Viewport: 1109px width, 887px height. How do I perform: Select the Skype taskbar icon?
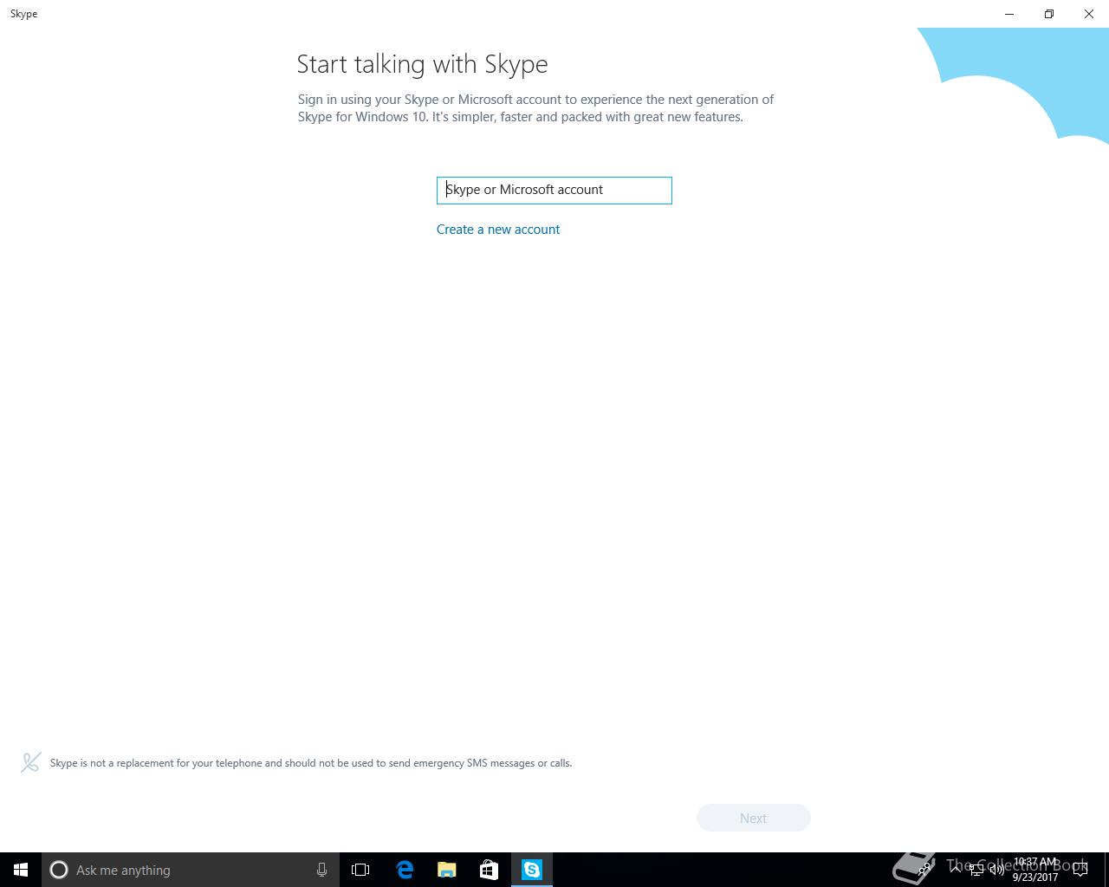(531, 870)
